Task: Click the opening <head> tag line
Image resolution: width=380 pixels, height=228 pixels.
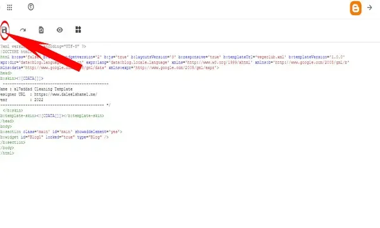Action: tap(6, 73)
